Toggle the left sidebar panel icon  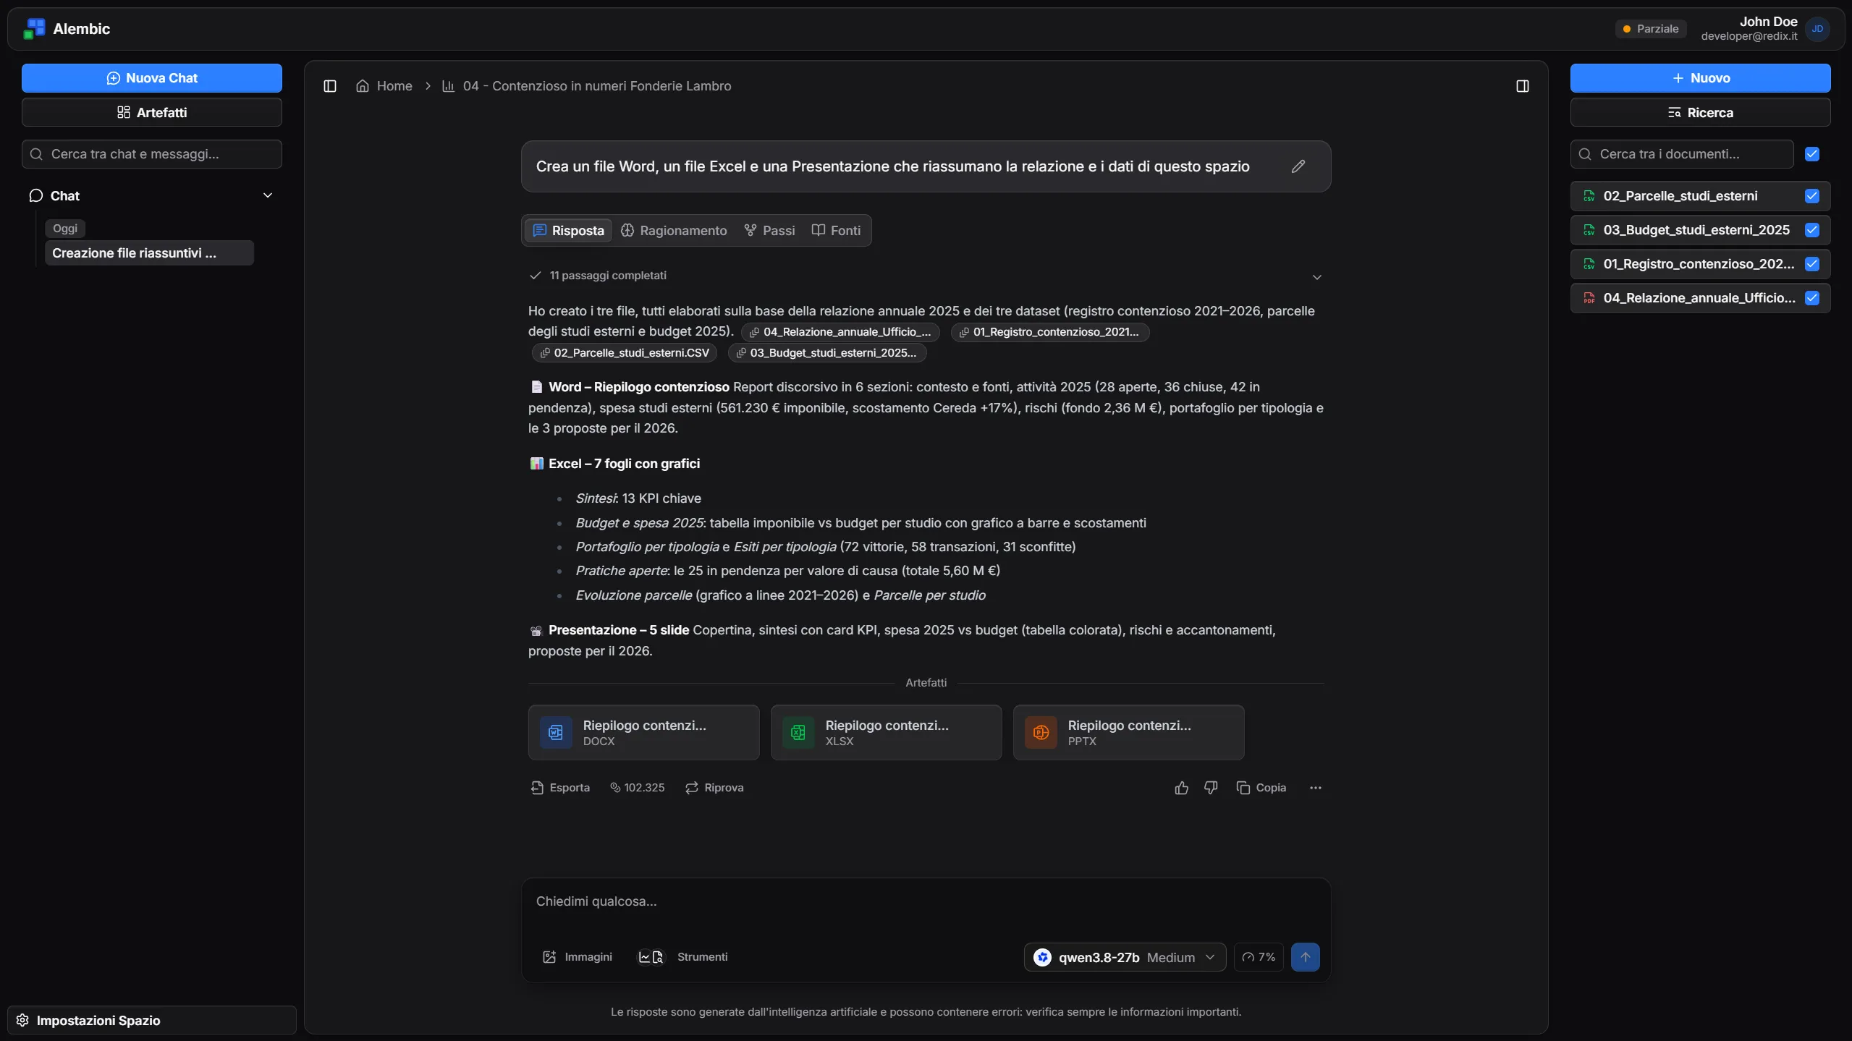(x=330, y=86)
